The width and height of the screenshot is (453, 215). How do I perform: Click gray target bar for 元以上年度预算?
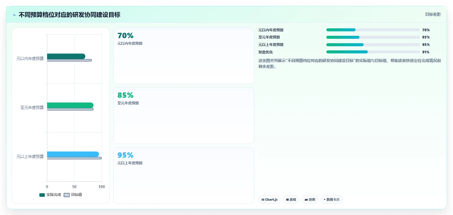tap(74, 158)
